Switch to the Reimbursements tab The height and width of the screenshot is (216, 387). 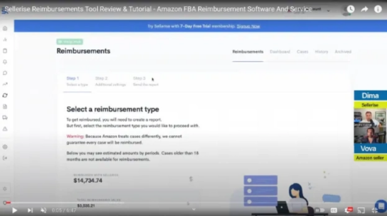coord(248,52)
